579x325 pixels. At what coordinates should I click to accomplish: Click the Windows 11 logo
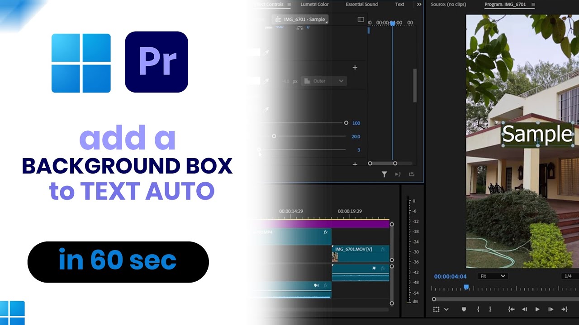coord(81,63)
